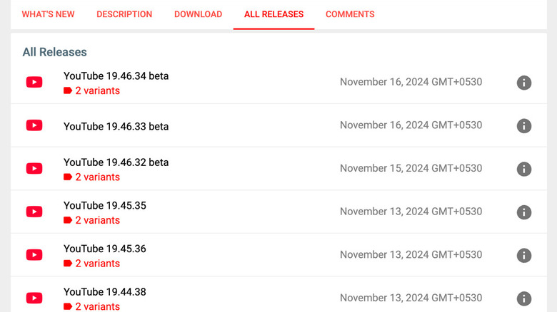Click YouTube icon beside 19.45.35 release
The image size is (557, 312).
click(34, 212)
